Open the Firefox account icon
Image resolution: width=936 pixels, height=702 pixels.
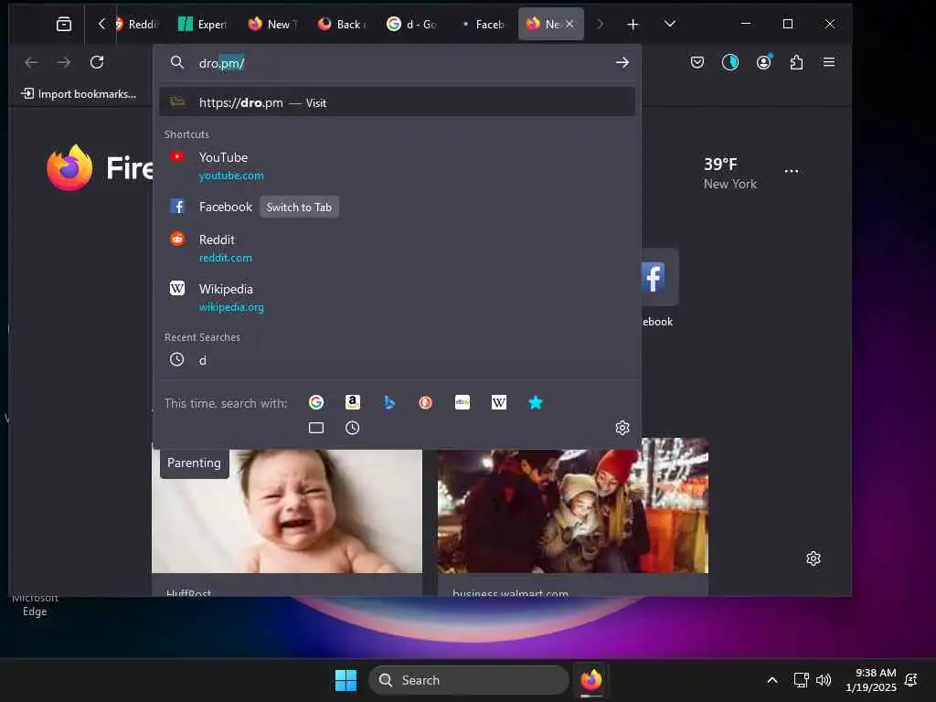tap(763, 62)
